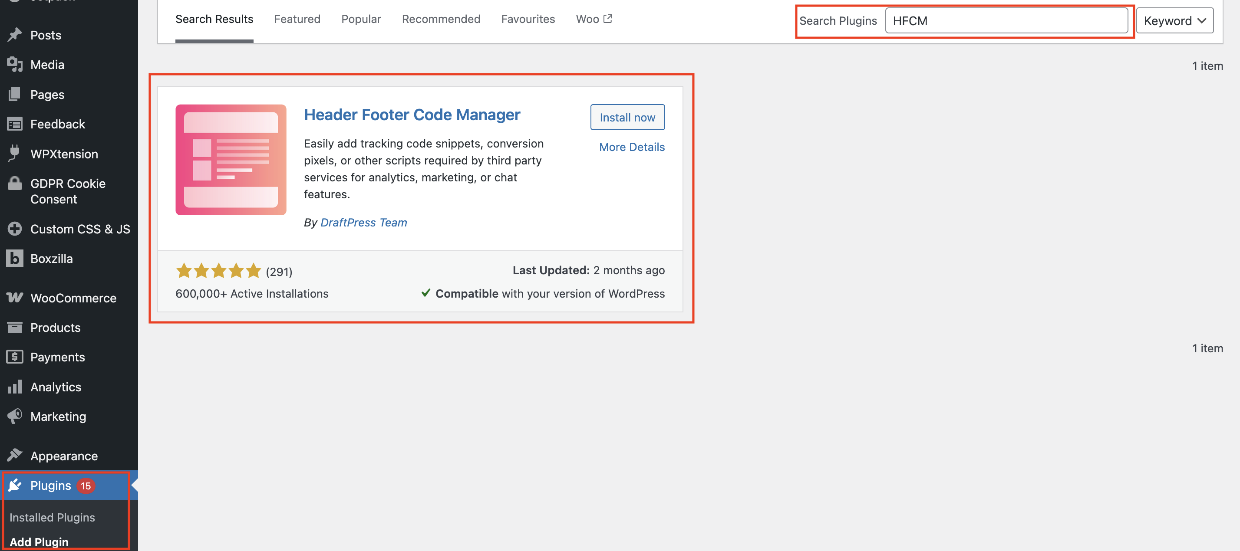Open the Keyword search type dropdown
Viewport: 1240px width, 551px height.
[1174, 21]
